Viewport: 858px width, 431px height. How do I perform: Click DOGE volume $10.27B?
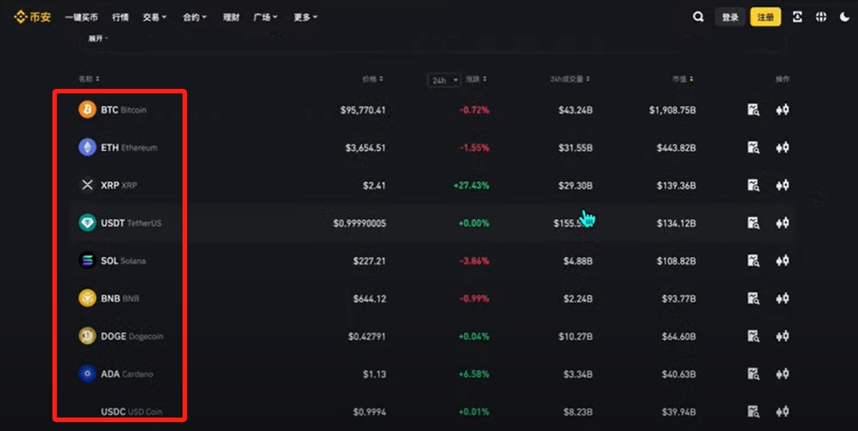point(576,336)
